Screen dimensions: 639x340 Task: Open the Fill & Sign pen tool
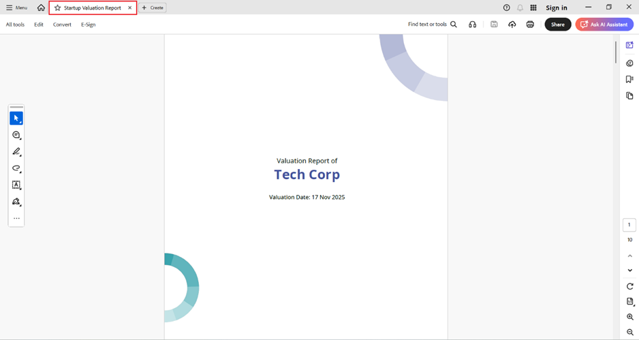click(x=16, y=202)
